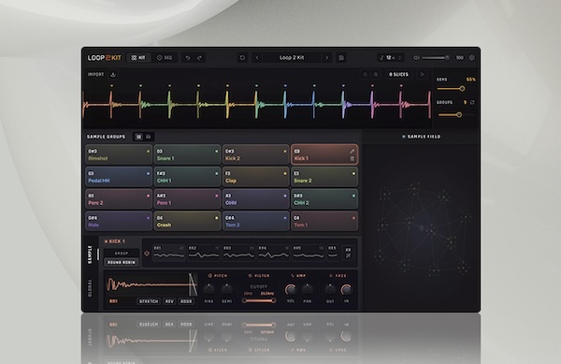Click the reset/reload circular arrow icon
This screenshot has height=364, width=561.
click(242, 58)
